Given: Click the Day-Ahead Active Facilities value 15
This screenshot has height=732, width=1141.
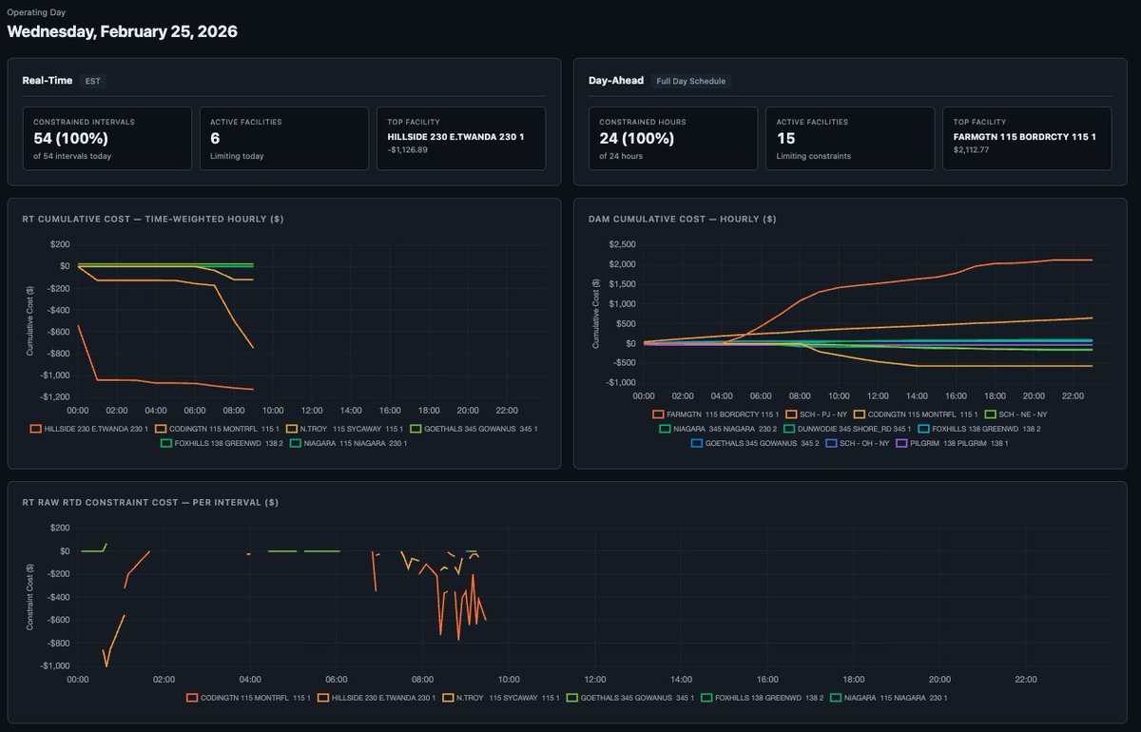Looking at the screenshot, I should [x=784, y=138].
